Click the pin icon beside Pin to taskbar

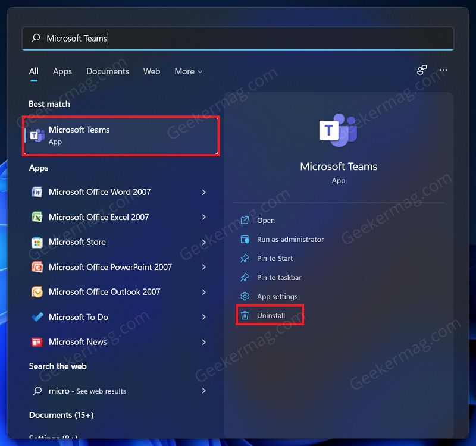[x=245, y=277]
